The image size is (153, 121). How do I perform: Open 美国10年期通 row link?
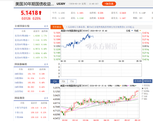click(22, 40)
